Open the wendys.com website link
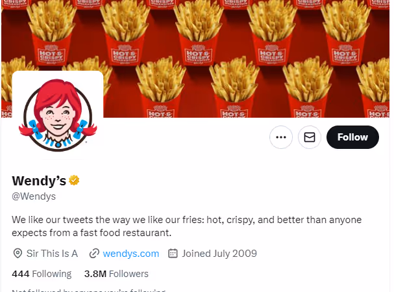 (131, 254)
